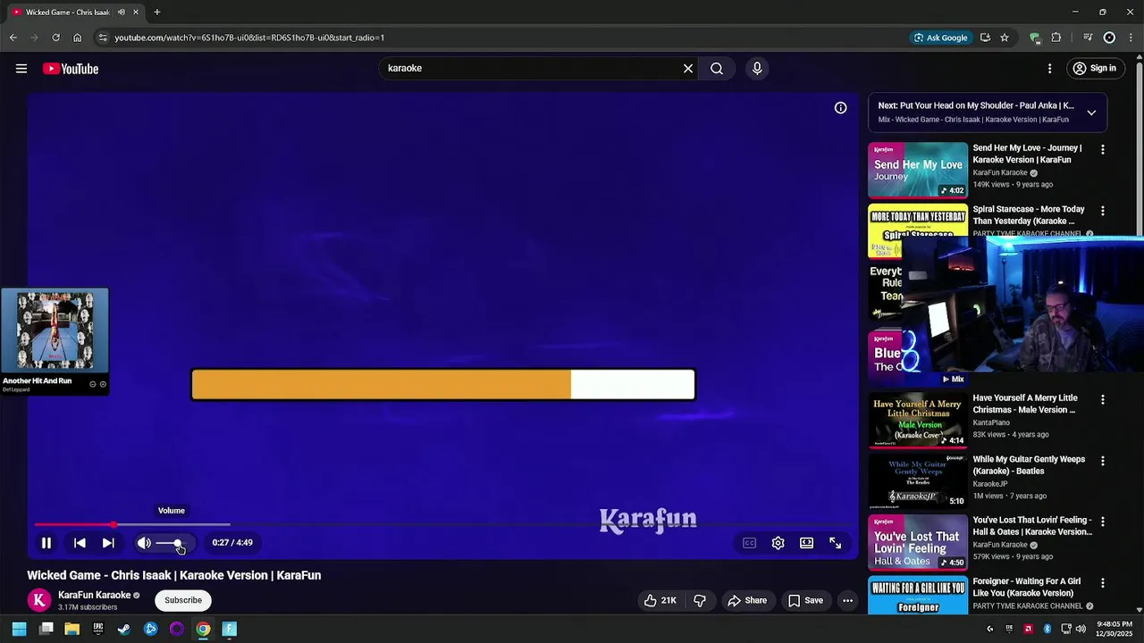1144x643 pixels.
Task: Open Foreigner Waiting For A Girl title
Action: pyautogui.click(x=1027, y=587)
